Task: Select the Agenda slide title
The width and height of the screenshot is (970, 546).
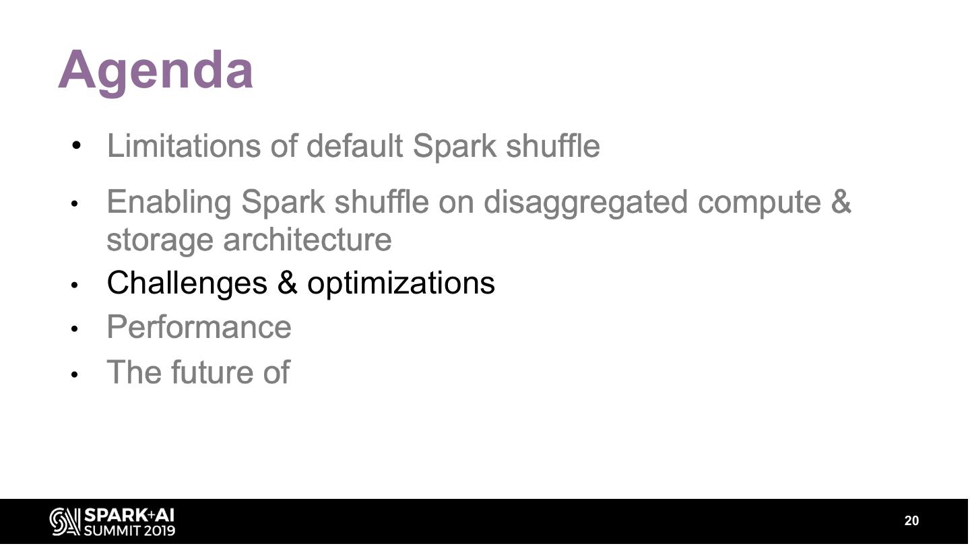Action: click(156, 70)
